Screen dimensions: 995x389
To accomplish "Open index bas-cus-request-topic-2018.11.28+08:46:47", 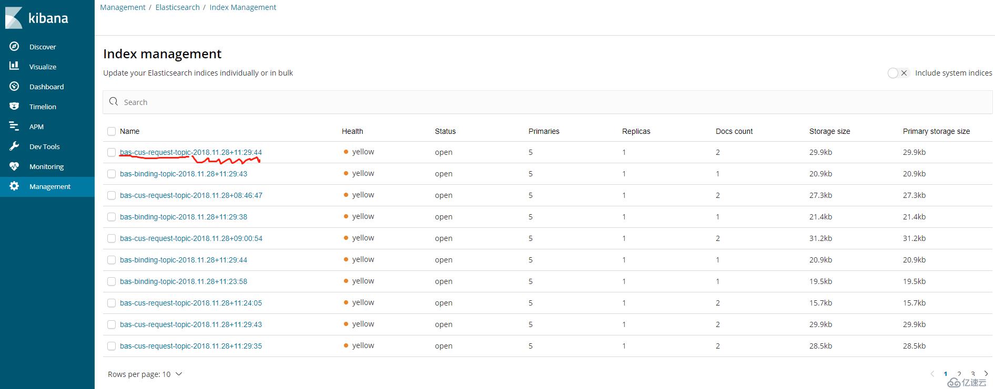I will (191, 195).
